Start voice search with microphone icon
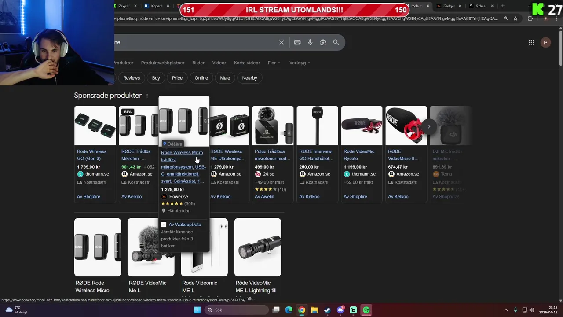 pyautogui.click(x=310, y=42)
